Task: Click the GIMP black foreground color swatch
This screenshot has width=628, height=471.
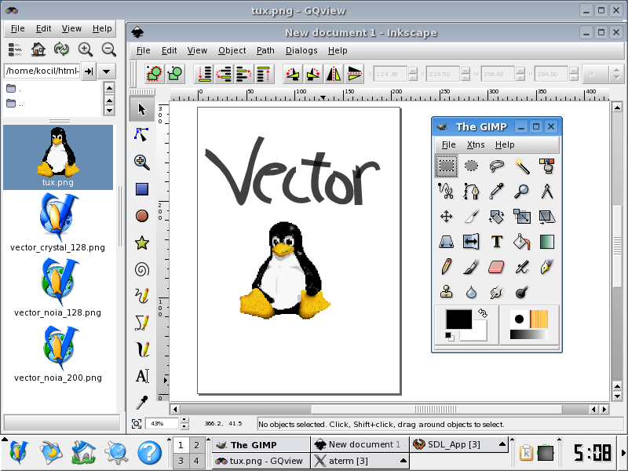Action: coord(458,319)
